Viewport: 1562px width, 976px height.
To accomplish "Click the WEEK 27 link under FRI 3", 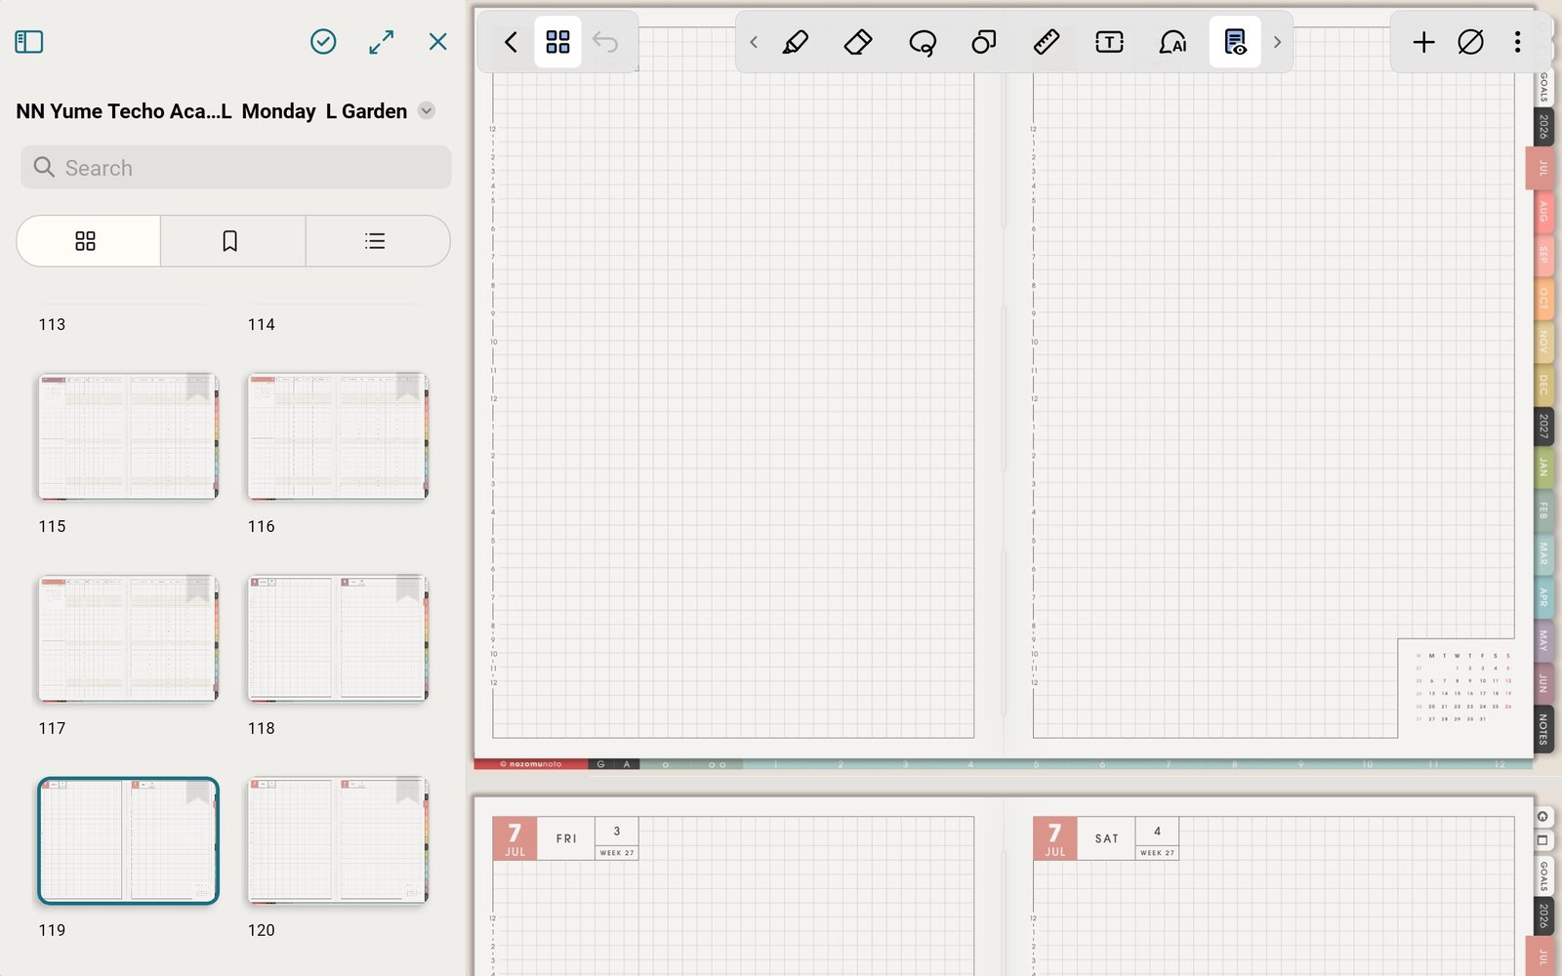I will 617,853.
